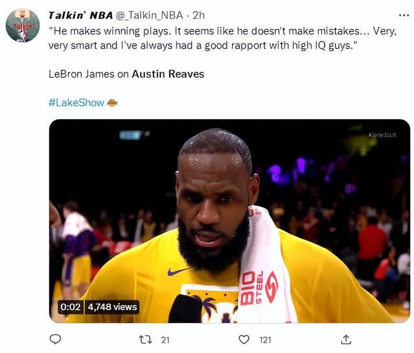
Task: Click the reply speech bubble icon
Action: click(56, 339)
